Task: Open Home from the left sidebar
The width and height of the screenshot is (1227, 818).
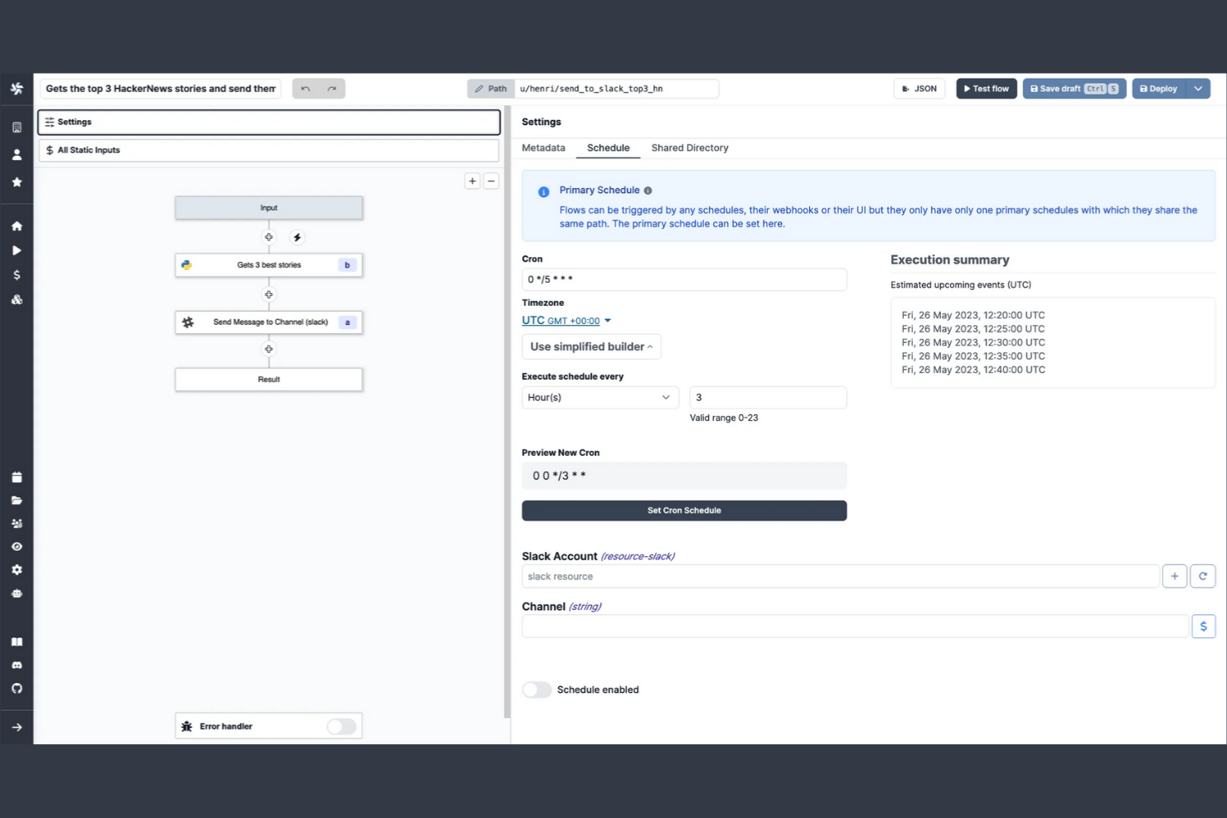Action: point(17,226)
